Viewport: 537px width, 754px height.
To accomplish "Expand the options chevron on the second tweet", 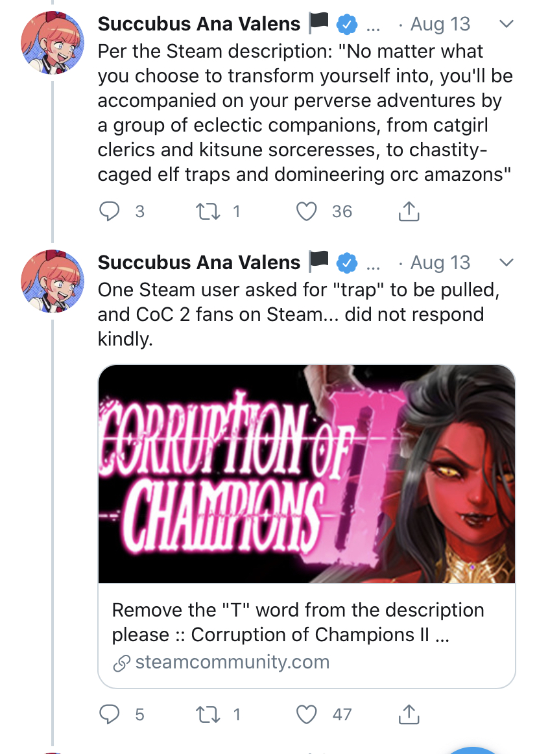I will click(507, 263).
